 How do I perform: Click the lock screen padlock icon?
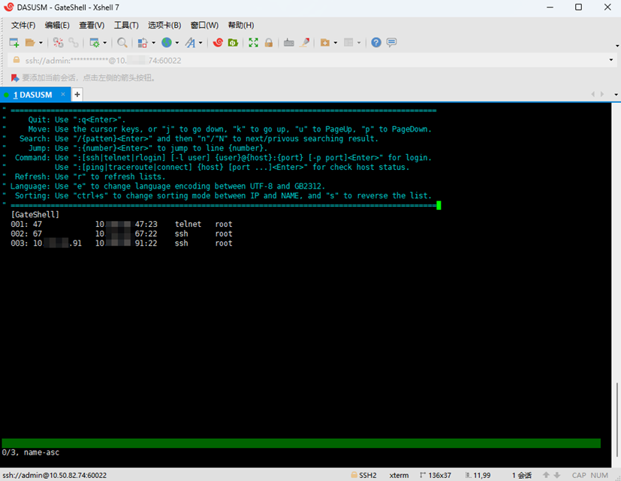(x=268, y=43)
